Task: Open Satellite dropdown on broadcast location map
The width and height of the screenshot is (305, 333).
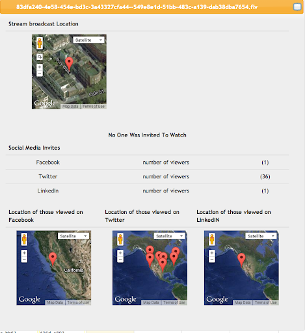Action: pyautogui.click(x=88, y=40)
